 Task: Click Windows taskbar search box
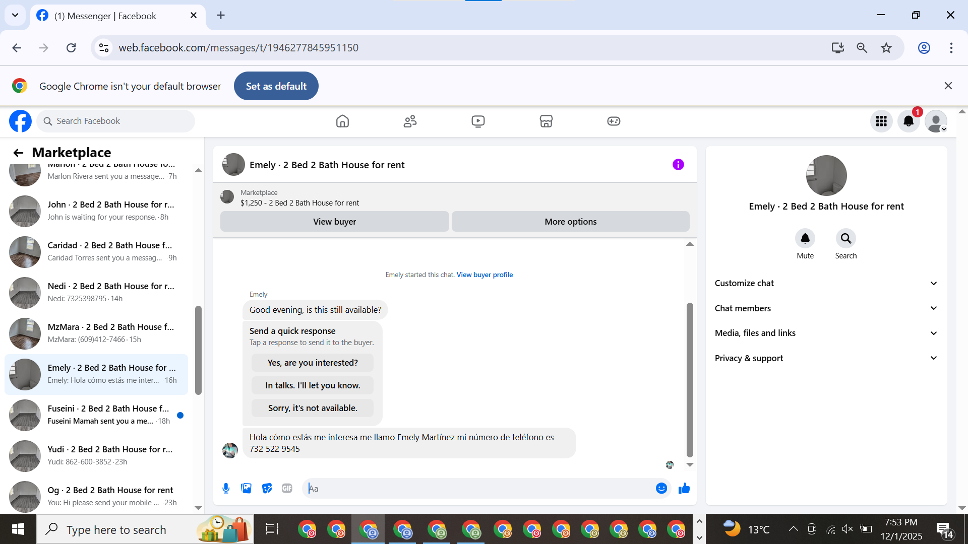pos(145,529)
